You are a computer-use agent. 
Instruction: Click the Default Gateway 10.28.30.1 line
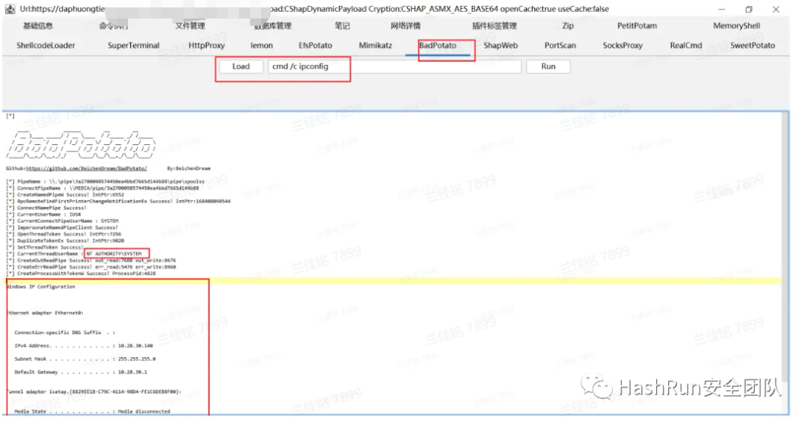pos(80,372)
